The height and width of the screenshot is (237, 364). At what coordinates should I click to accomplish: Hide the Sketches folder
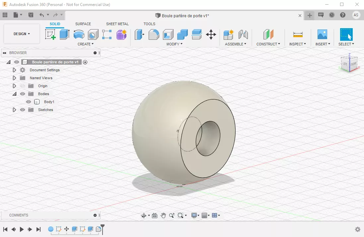tap(22, 110)
